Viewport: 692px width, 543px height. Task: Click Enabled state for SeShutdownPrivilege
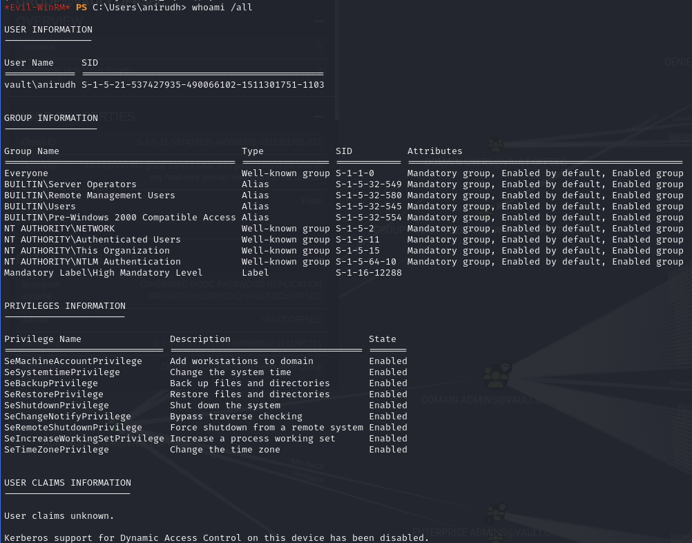pyautogui.click(x=388, y=406)
